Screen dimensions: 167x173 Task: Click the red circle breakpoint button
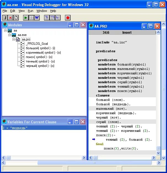coord(68,18)
